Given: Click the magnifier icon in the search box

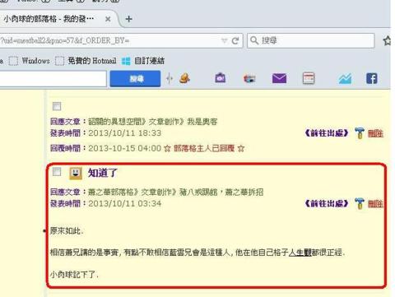Looking at the screenshot, I should (254, 40).
